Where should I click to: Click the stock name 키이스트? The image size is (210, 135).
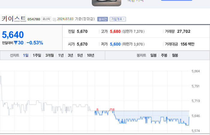(14, 19)
